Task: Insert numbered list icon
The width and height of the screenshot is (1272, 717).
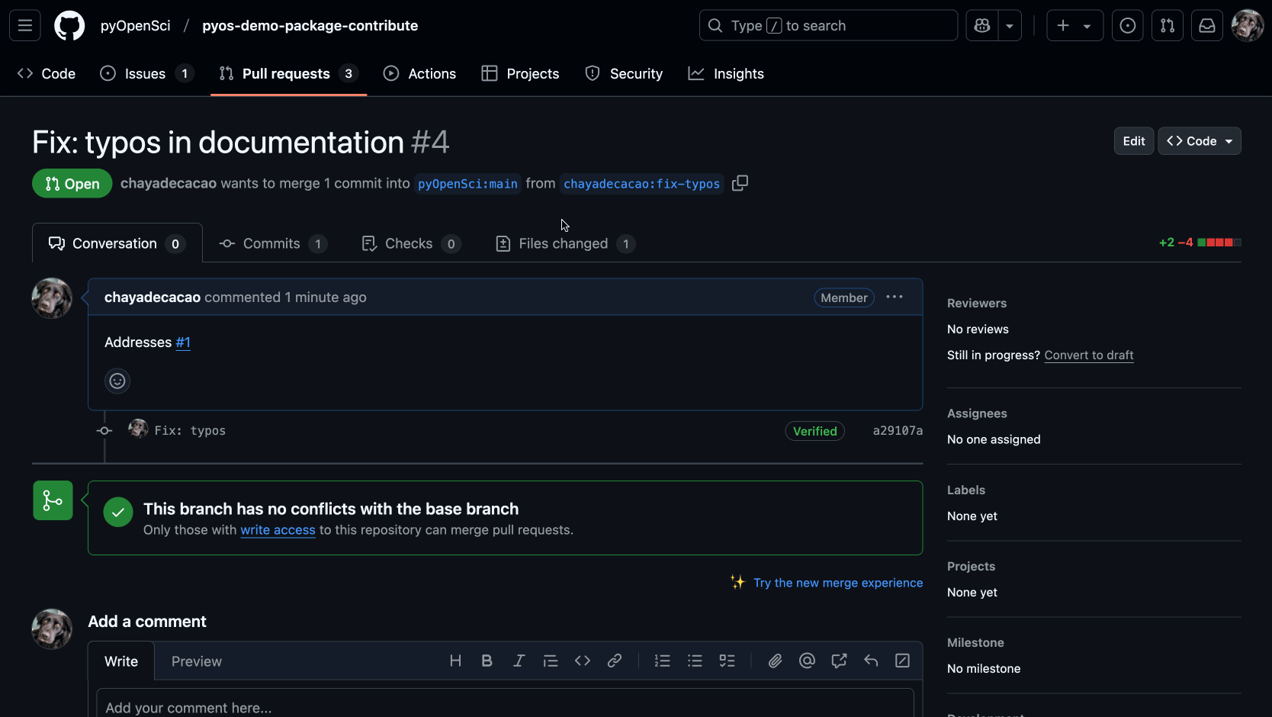Action: tap(663, 661)
